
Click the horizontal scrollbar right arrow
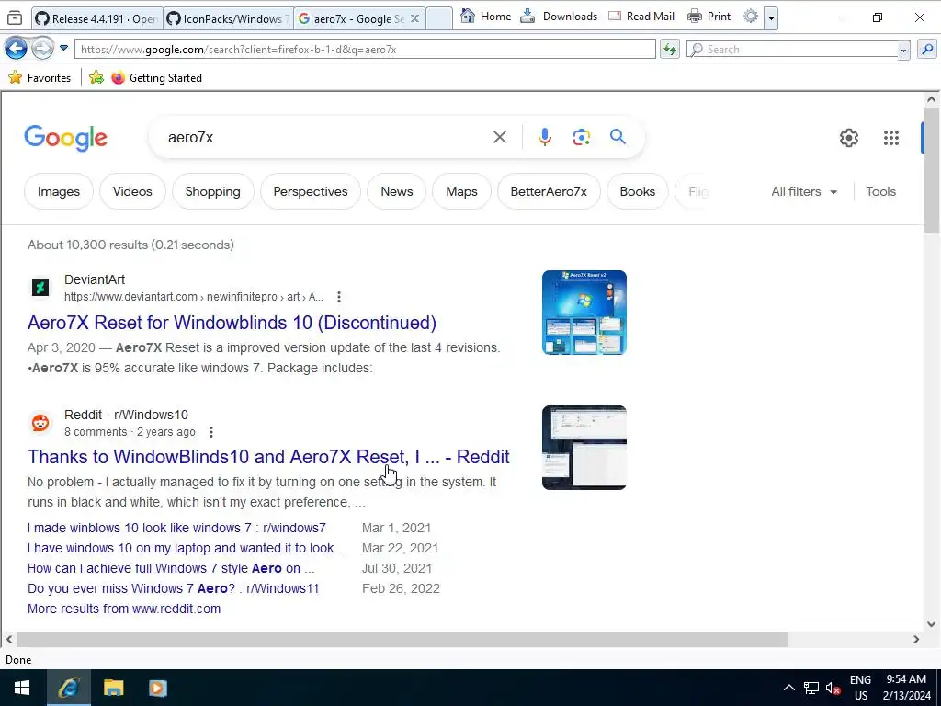click(x=916, y=640)
